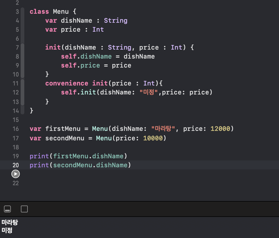Click line number 11 in the gutter

(x=16, y=83)
